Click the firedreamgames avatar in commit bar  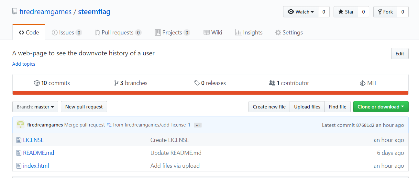click(x=20, y=125)
